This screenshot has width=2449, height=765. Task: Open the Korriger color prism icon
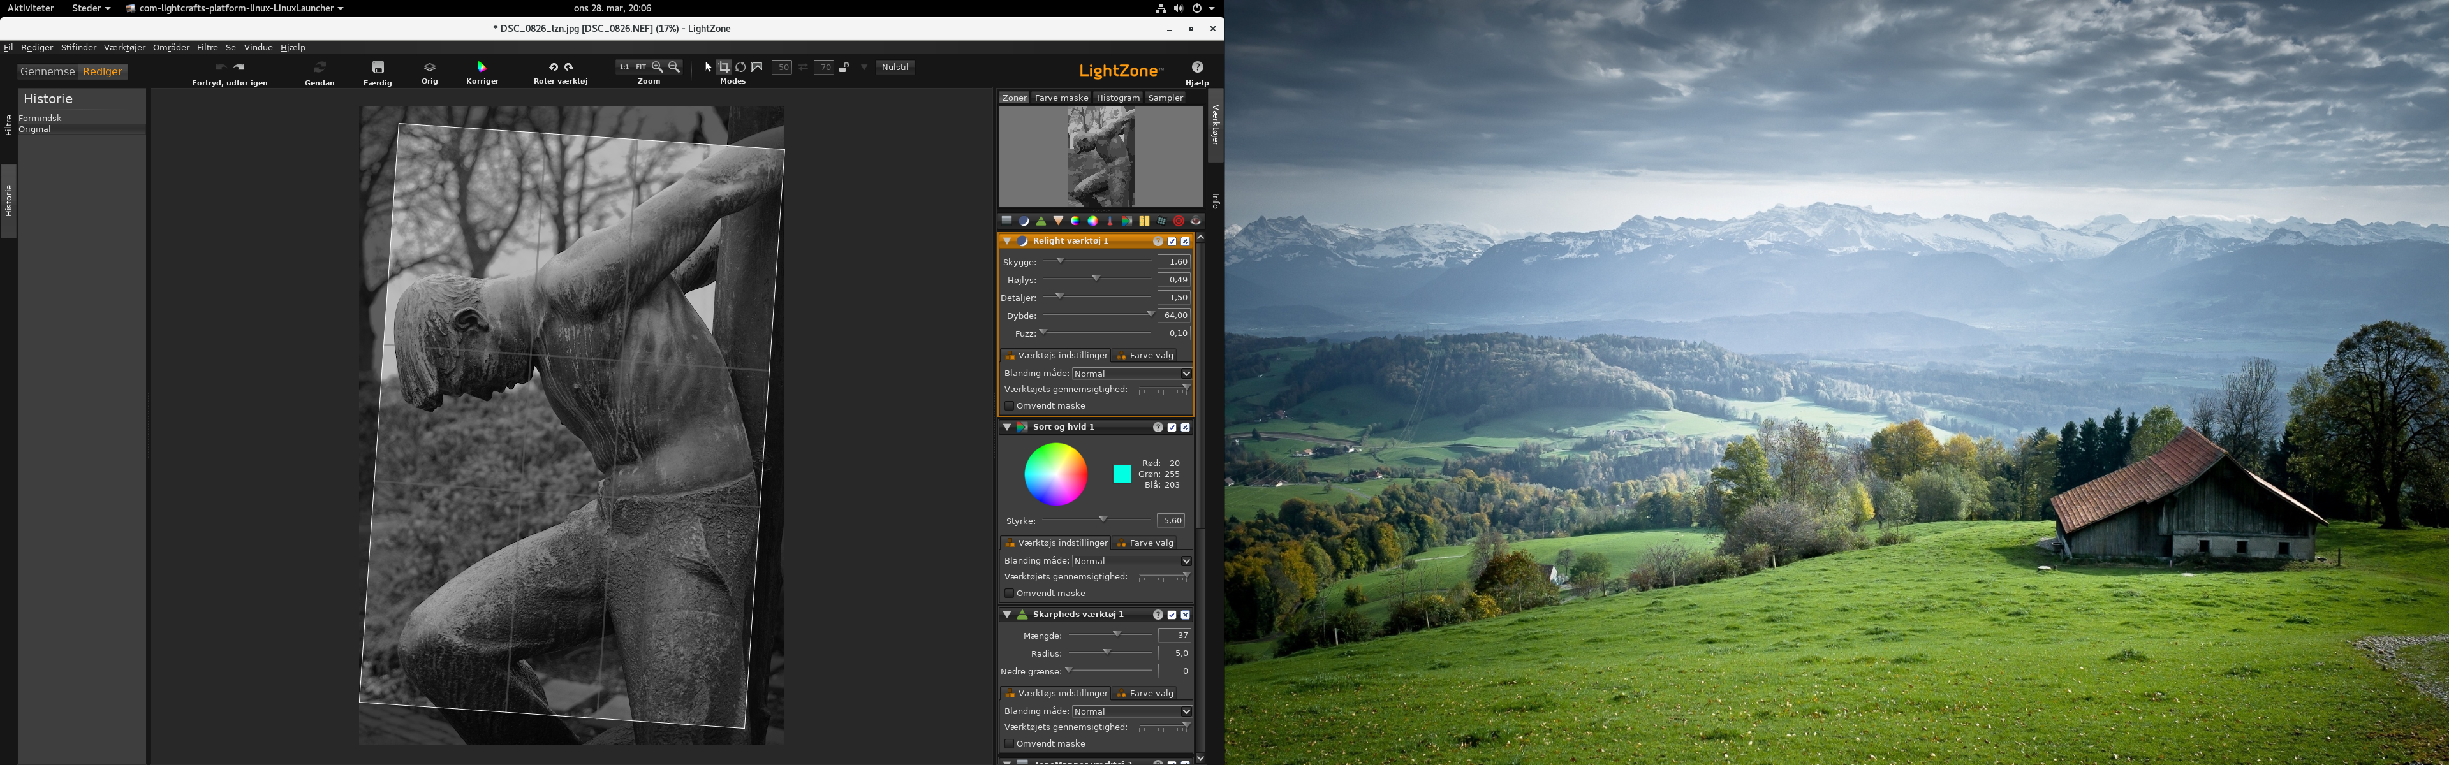(482, 66)
